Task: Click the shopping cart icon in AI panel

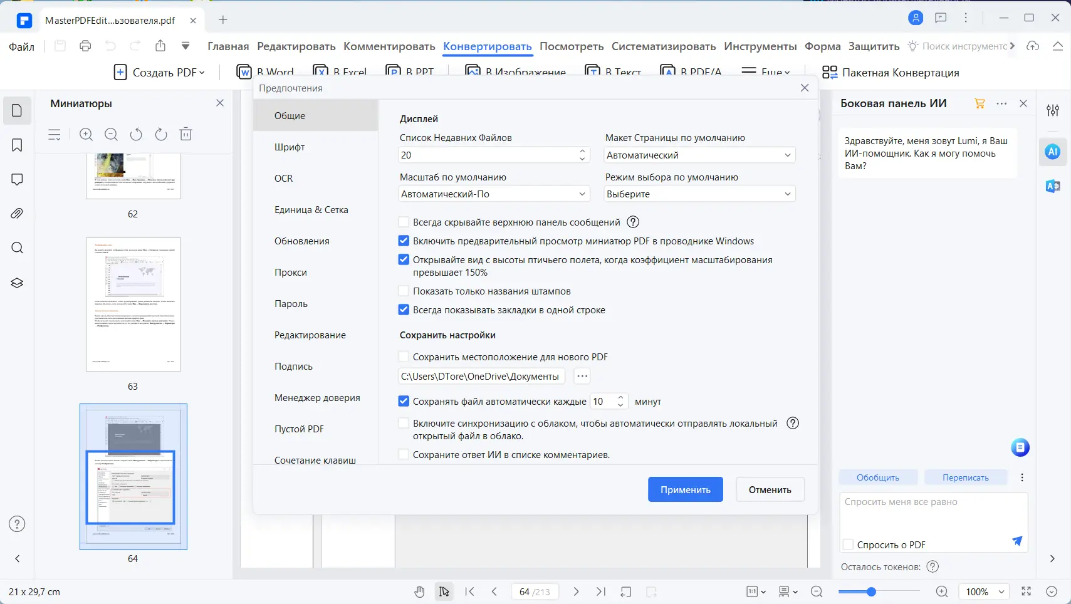Action: 980,103
